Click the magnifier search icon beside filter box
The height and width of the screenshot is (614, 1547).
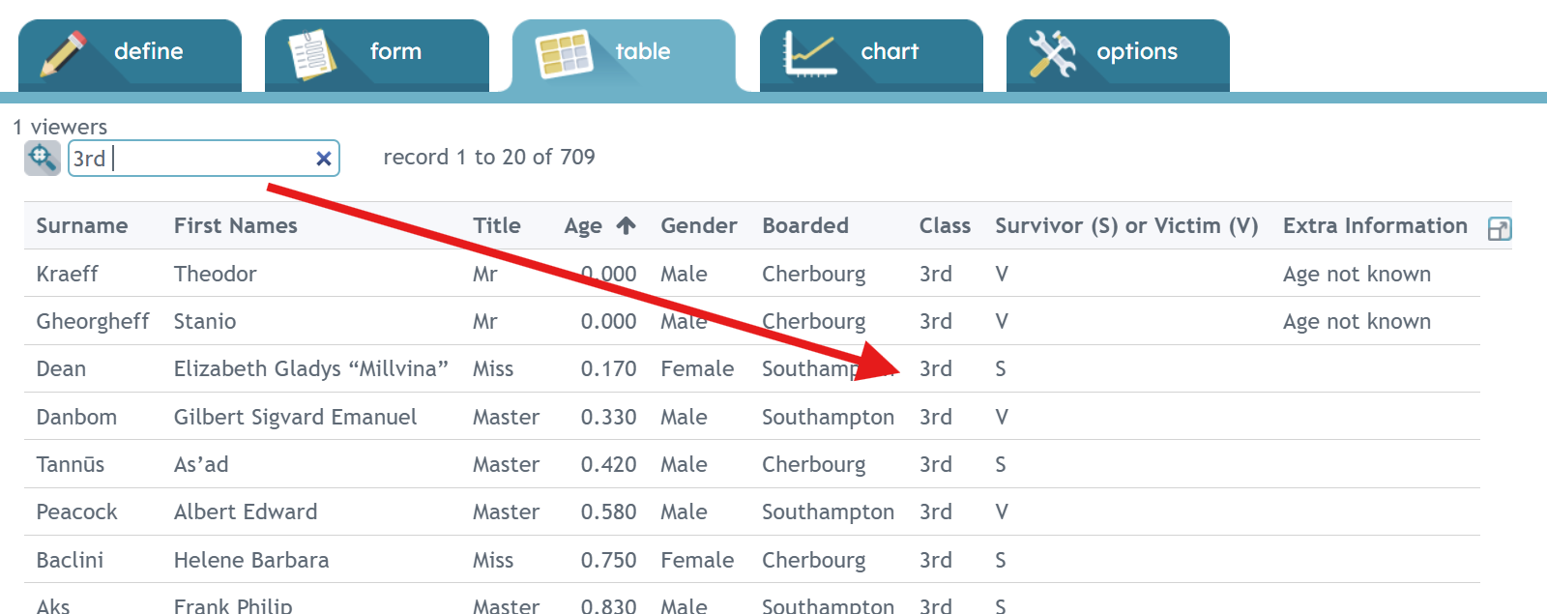[x=43, y=158]
